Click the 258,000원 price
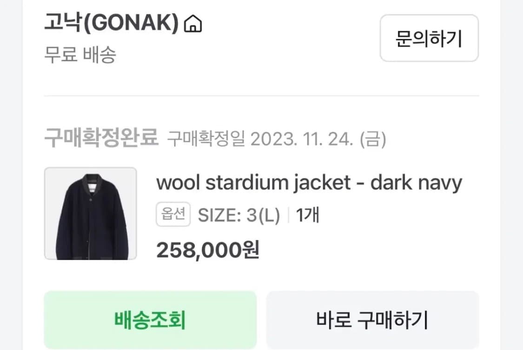This screenshot has height=350, width=523. coord(208,250)
